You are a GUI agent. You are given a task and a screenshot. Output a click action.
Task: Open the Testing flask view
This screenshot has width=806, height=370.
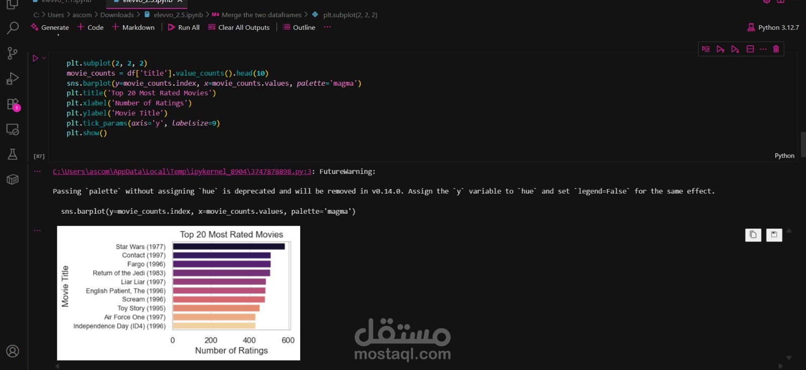pyautogui.click(x=13, y=154)
